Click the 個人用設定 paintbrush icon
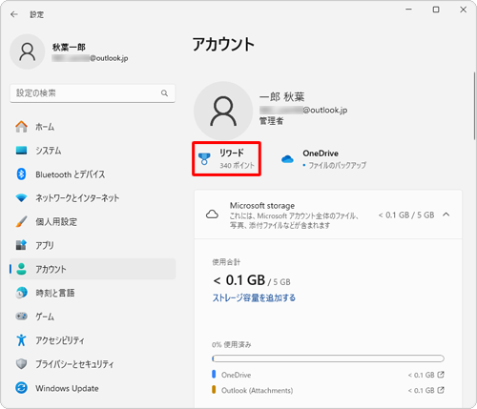Image resolution: width=477 pixels, height=409 pixels. point(21,221)
